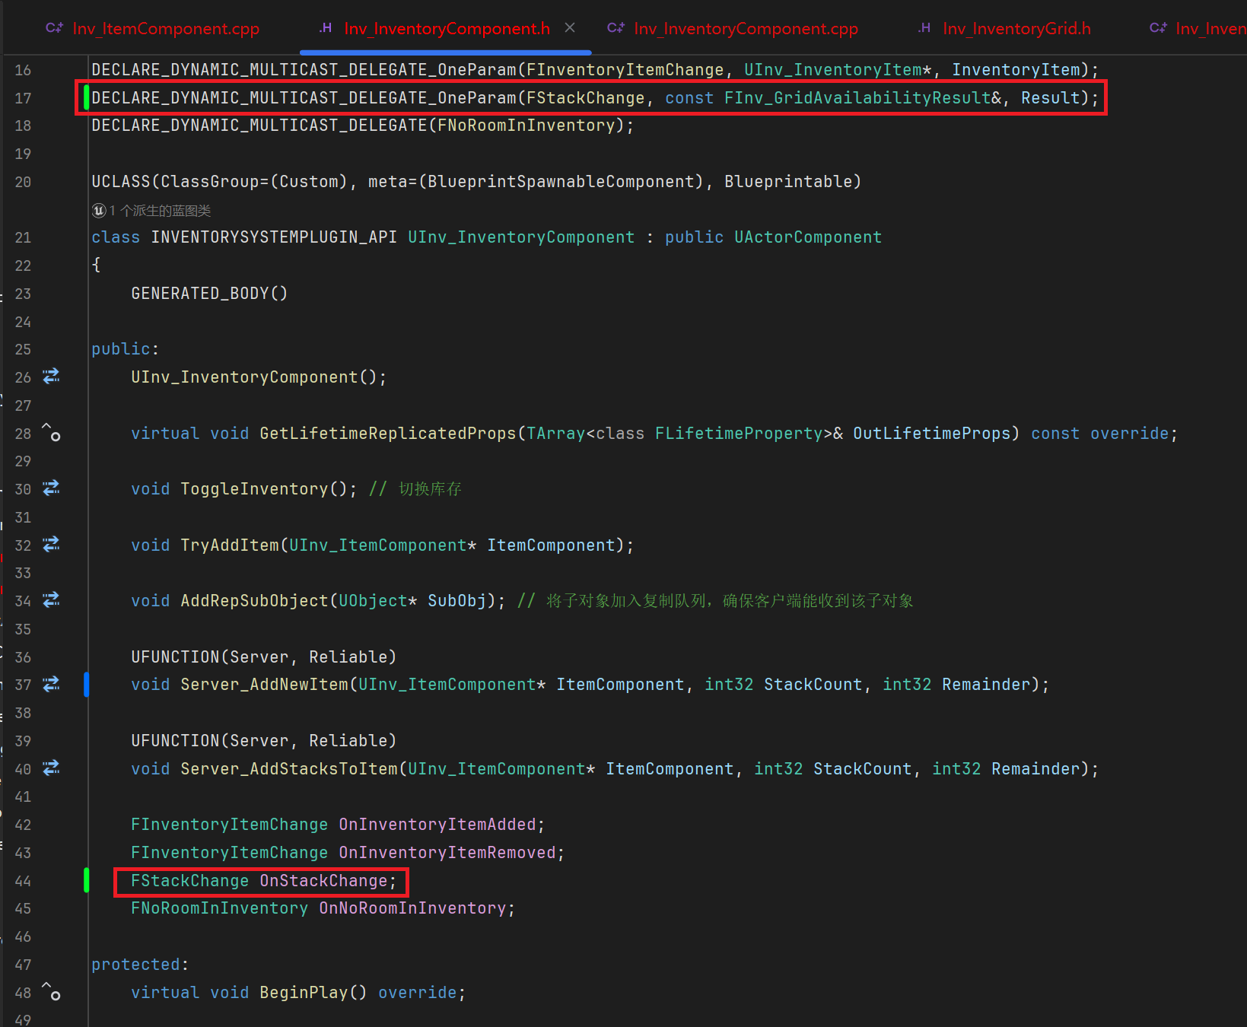Click FInv_GridAvailabilityResult on line 17

[x=857, y=98]
